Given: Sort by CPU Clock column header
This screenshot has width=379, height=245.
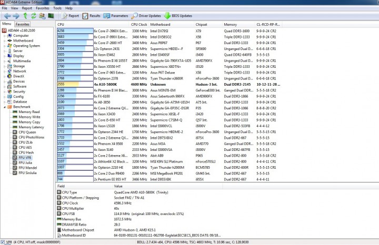Looking at the screenshot, I should pyautogui.click(x=139, y=24).
